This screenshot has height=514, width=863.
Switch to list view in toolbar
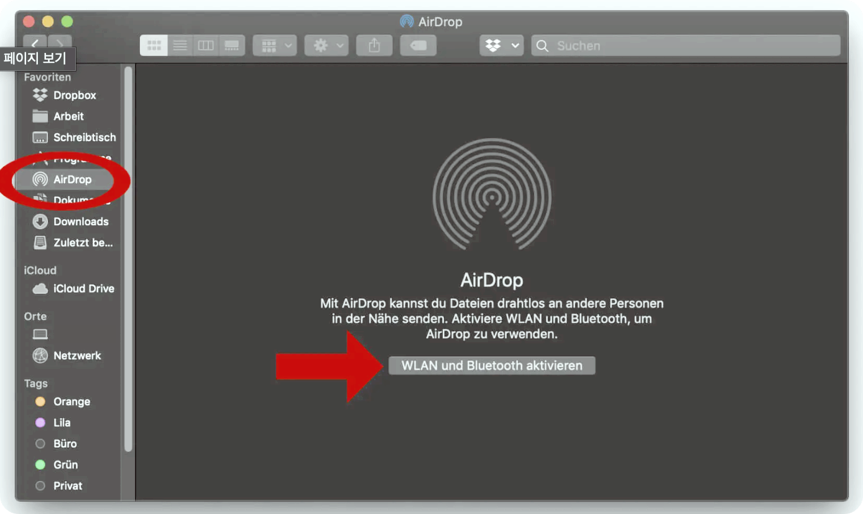[x=180, y=45]
